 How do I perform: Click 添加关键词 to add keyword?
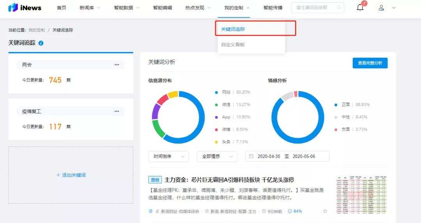click(71, 175)
